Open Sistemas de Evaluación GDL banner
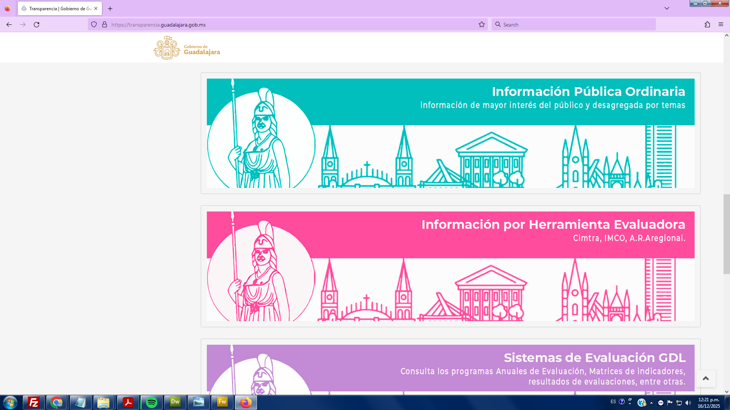The image size is (730, 410). (450, 368)
